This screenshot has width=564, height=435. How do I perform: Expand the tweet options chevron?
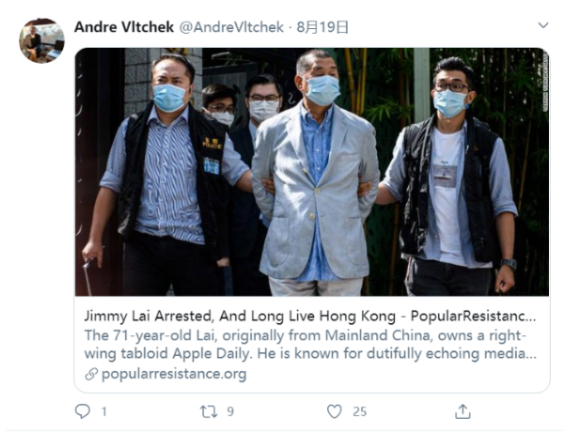[542, 25]
